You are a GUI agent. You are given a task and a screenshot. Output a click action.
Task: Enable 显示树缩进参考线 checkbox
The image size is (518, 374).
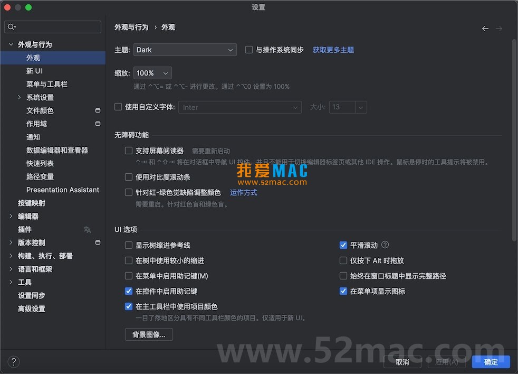coord(129,245)
